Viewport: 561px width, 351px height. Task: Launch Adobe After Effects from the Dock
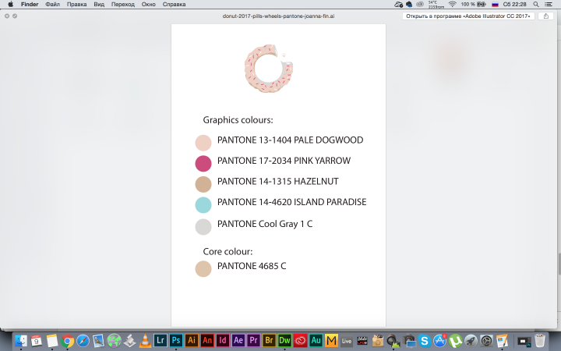click(x=238, y=340)
